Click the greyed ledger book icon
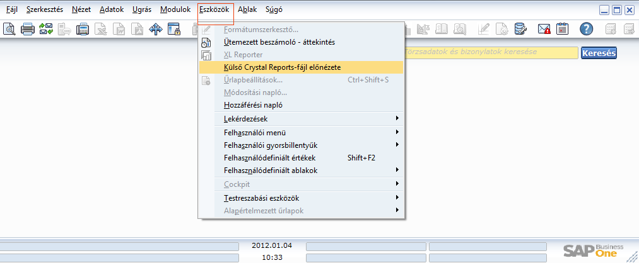The height and width of the screenshot is (263, 639). click(442, 29)
